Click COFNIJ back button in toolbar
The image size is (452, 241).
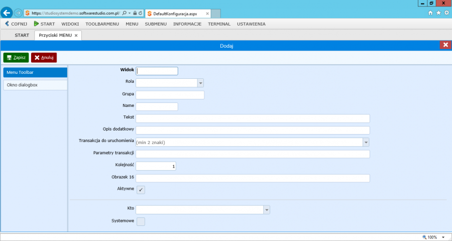[16, 24]
